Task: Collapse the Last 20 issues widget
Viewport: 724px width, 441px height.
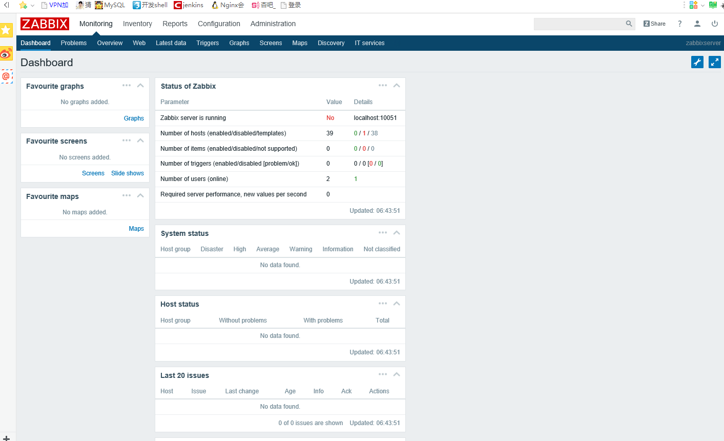Action: point(397,374)
